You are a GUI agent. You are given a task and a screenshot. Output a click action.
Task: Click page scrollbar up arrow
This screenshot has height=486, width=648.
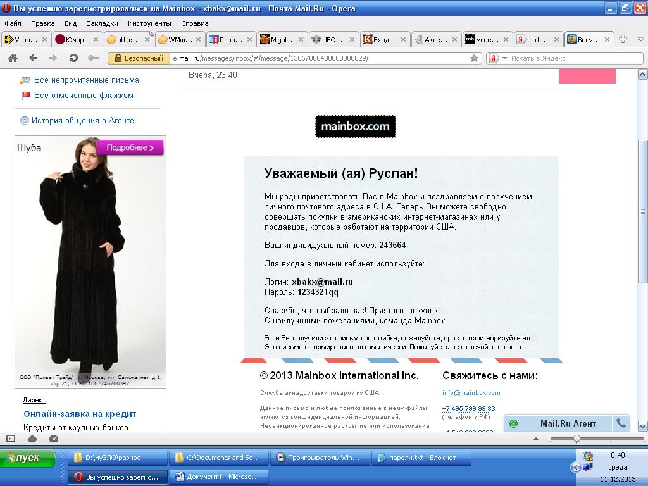[x=643, y=75]
